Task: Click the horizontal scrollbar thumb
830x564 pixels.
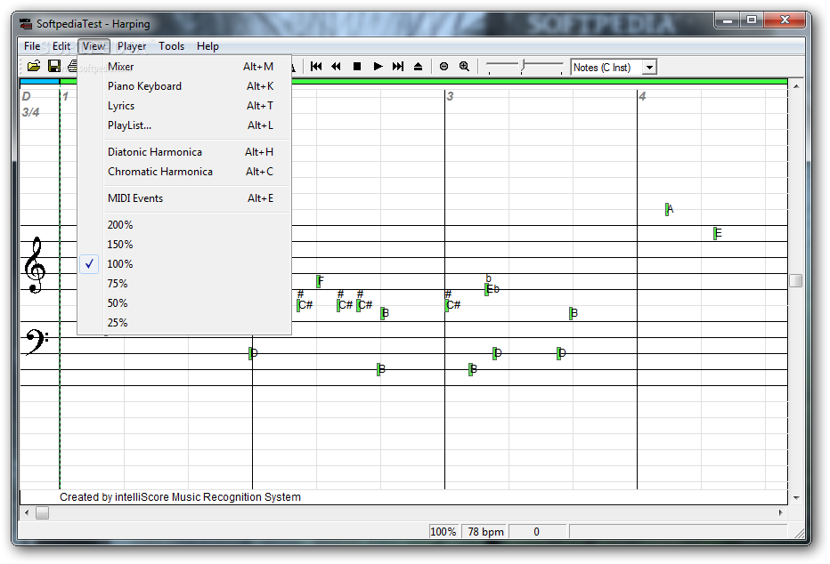Action: pyautogui.click(x=43, y=512)
